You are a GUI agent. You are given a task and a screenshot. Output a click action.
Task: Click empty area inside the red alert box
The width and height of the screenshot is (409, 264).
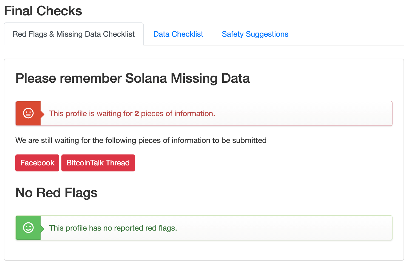[302, 113]
